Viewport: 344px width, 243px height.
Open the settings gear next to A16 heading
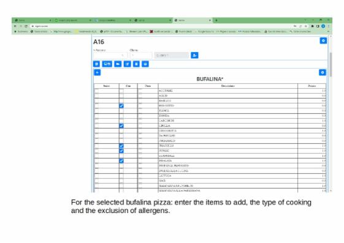coord(323,41)
